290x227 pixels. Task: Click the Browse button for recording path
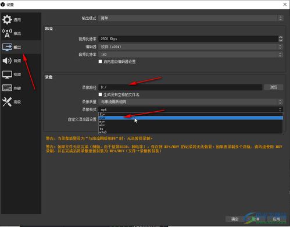click(274, 87)
